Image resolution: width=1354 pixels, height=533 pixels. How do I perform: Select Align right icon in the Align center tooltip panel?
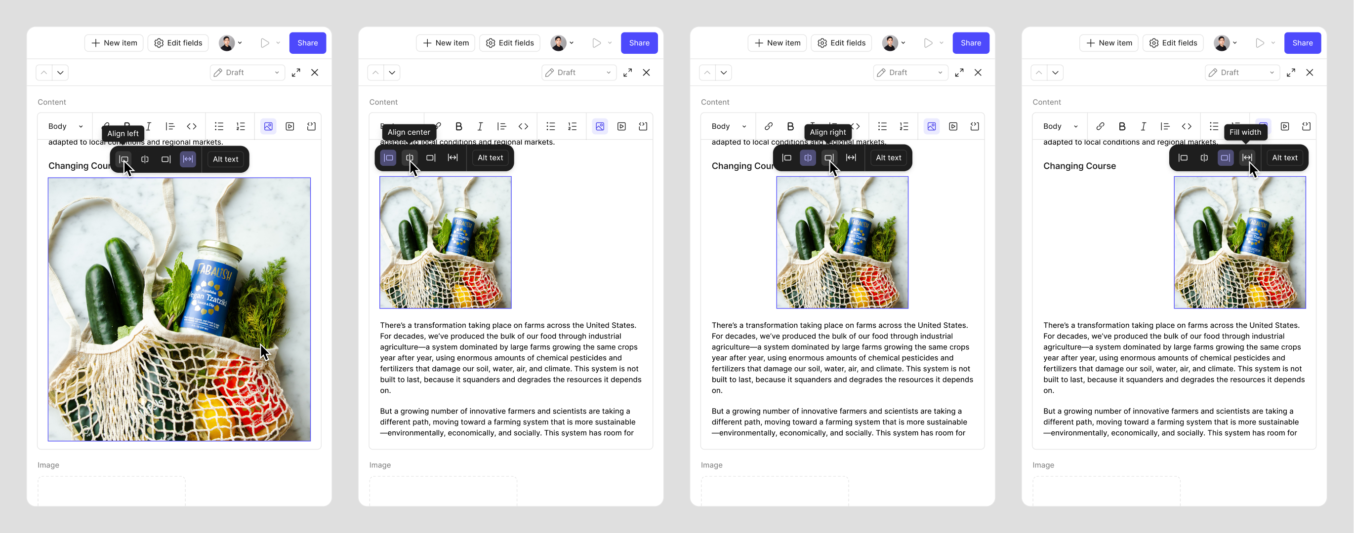(x=431, y=157)
